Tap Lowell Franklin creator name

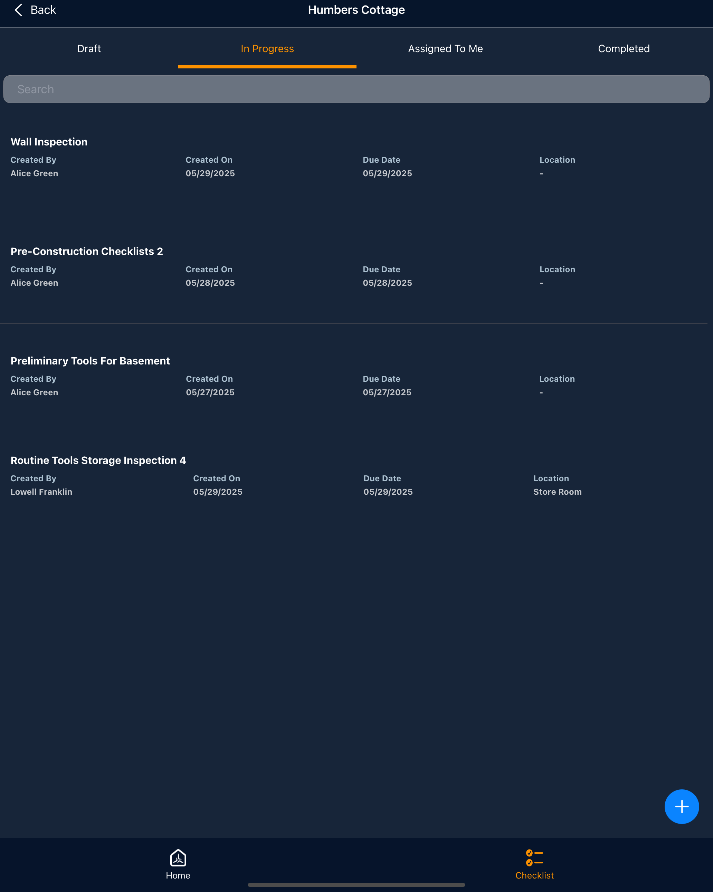41,492
